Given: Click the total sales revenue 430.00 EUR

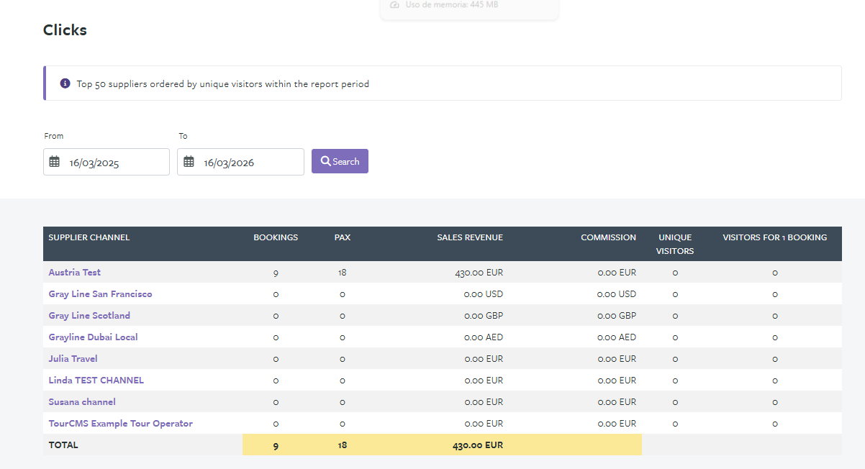Looking at the screenshot, I should (478, 445).
